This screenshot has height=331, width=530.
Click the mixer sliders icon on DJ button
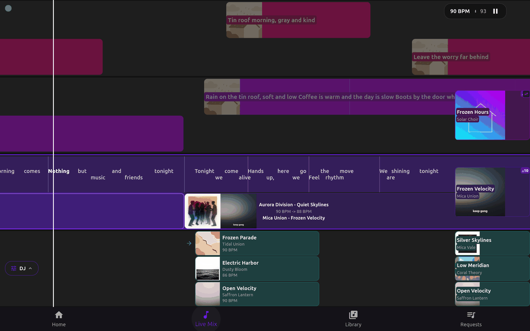click(14, 268)
